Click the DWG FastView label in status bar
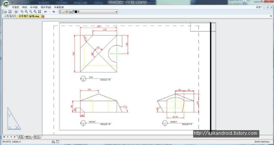Screen dimensions: 274x145 click(x=262, y=142)
